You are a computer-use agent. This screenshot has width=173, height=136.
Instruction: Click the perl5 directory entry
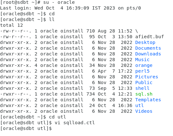point(142,71)
